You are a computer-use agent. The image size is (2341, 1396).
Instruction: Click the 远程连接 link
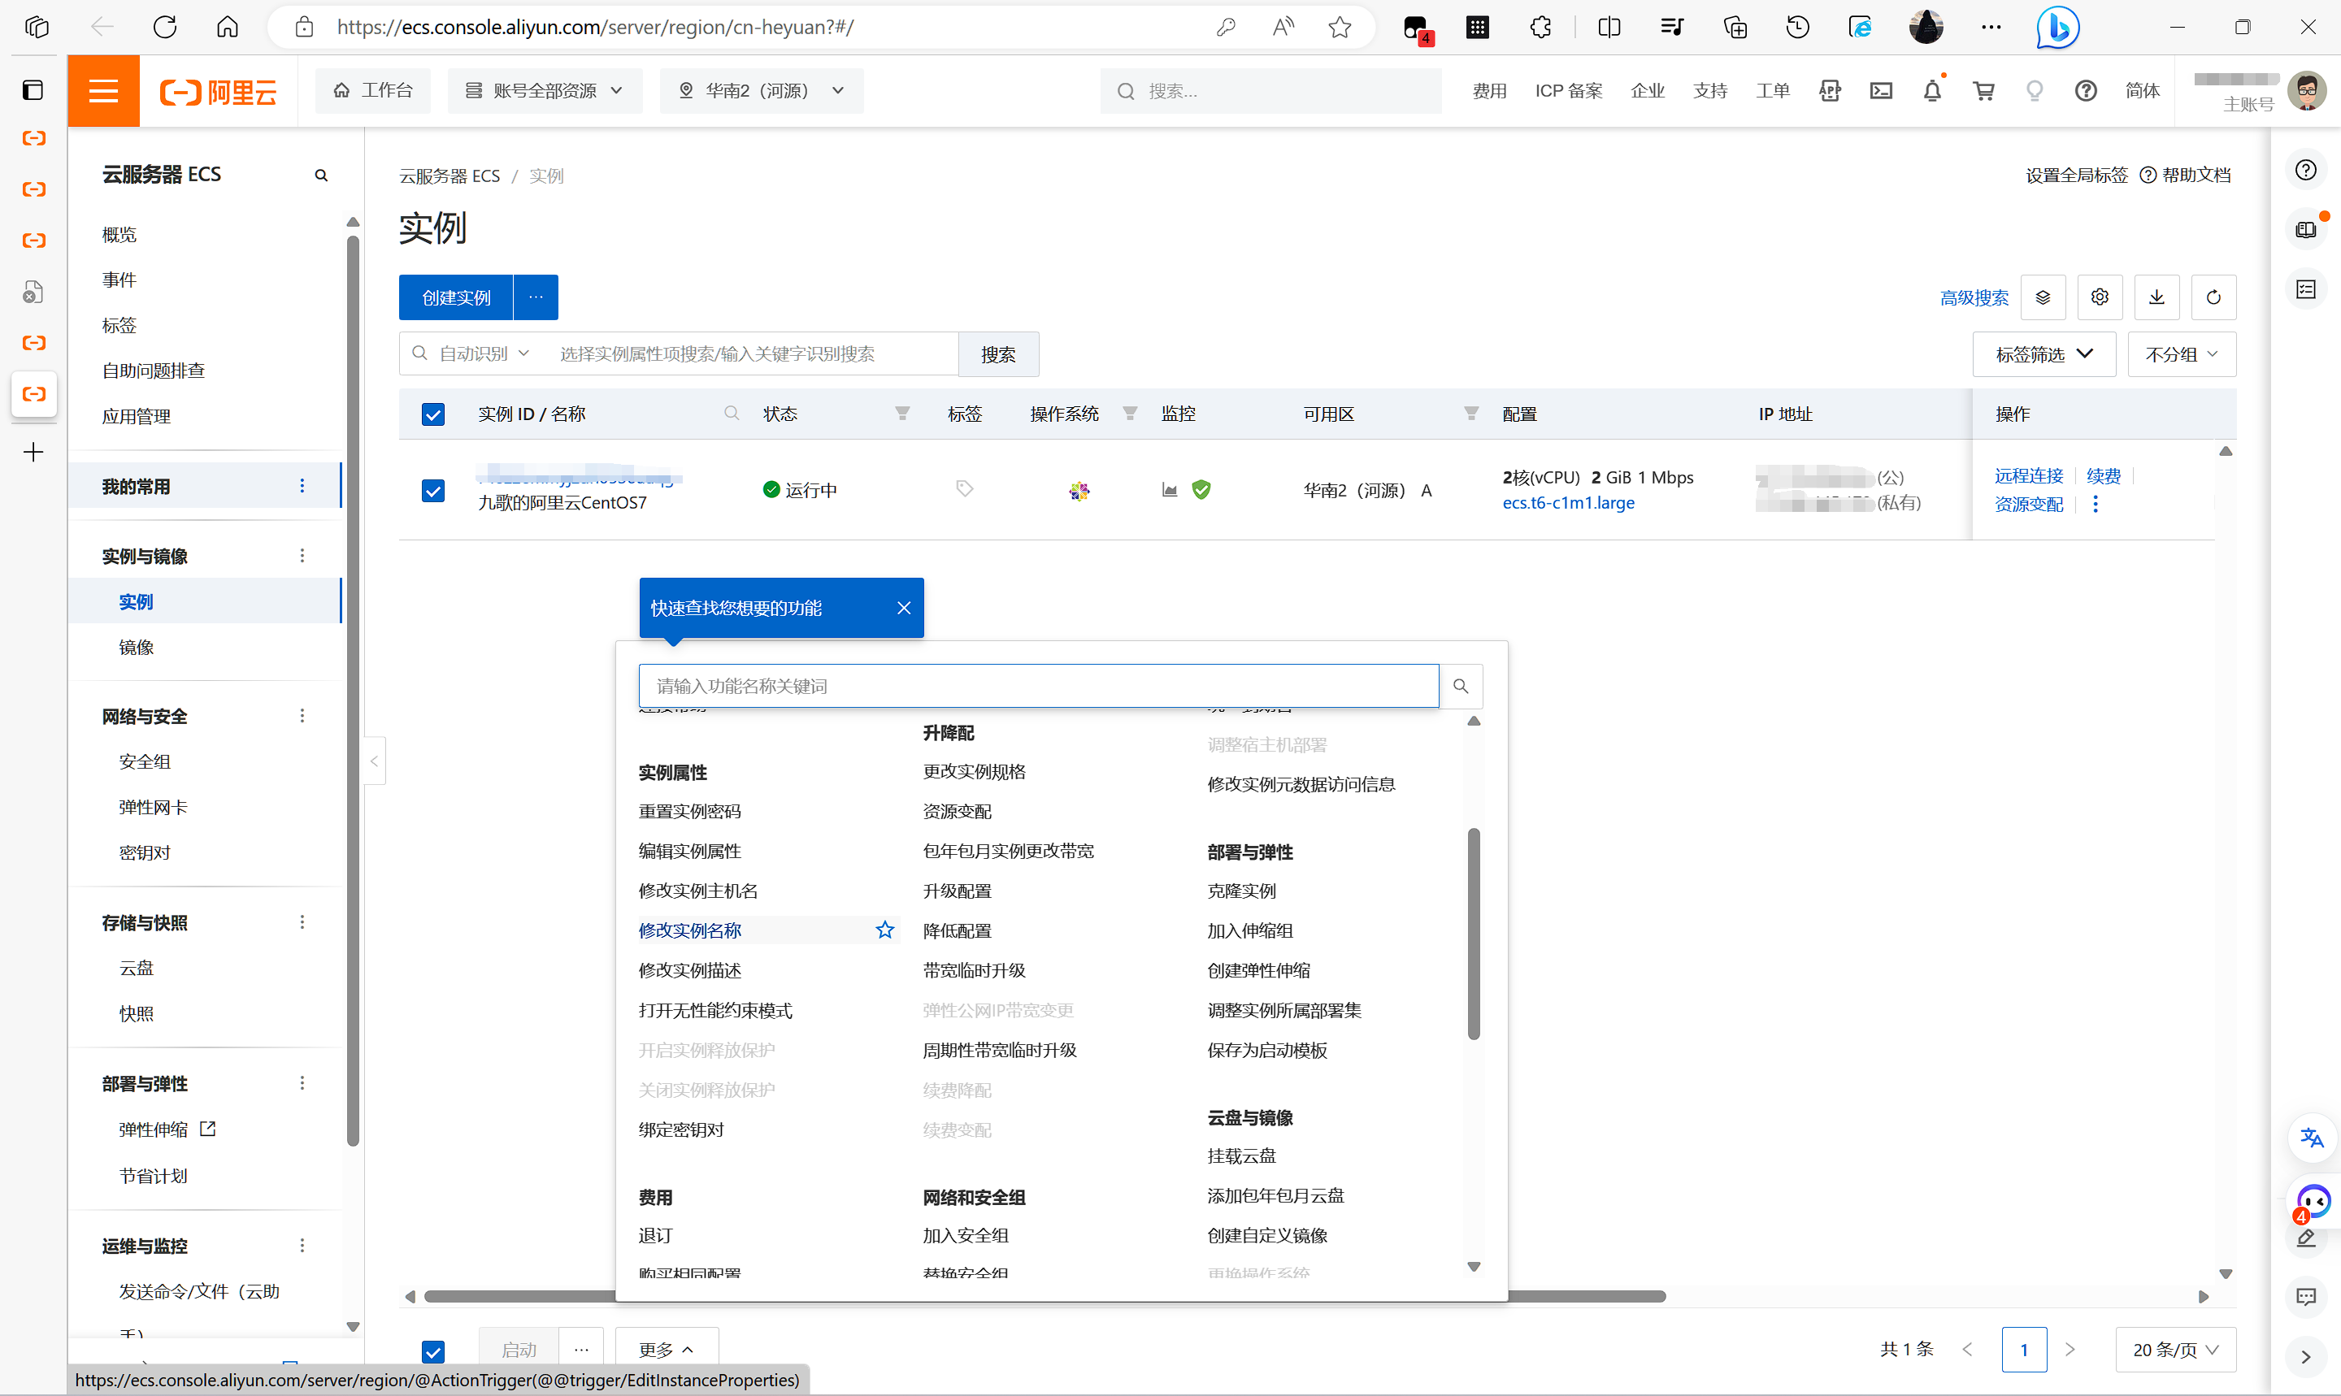click(2028, 476)
